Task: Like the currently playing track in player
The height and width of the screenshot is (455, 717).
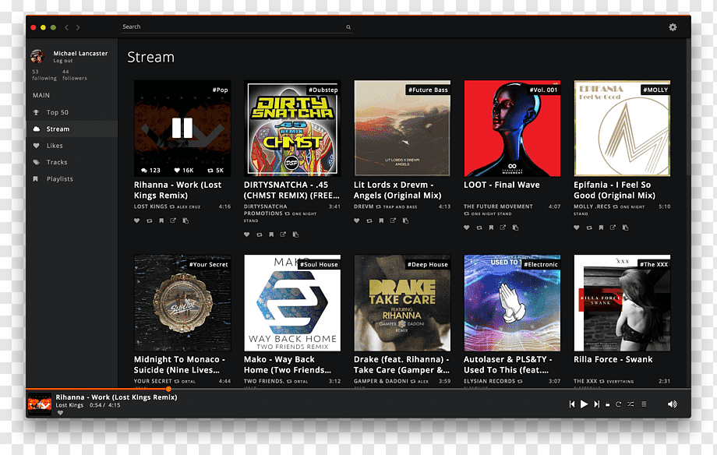Action: click(60, 412)
